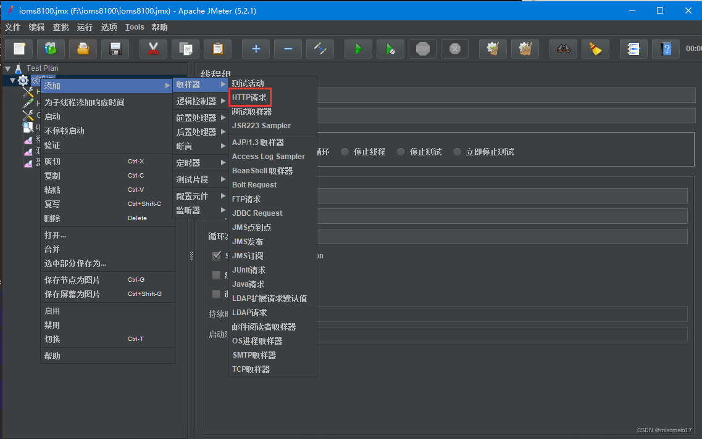
Task: Expand the 后置处理器 submenu
Action: 201,132
